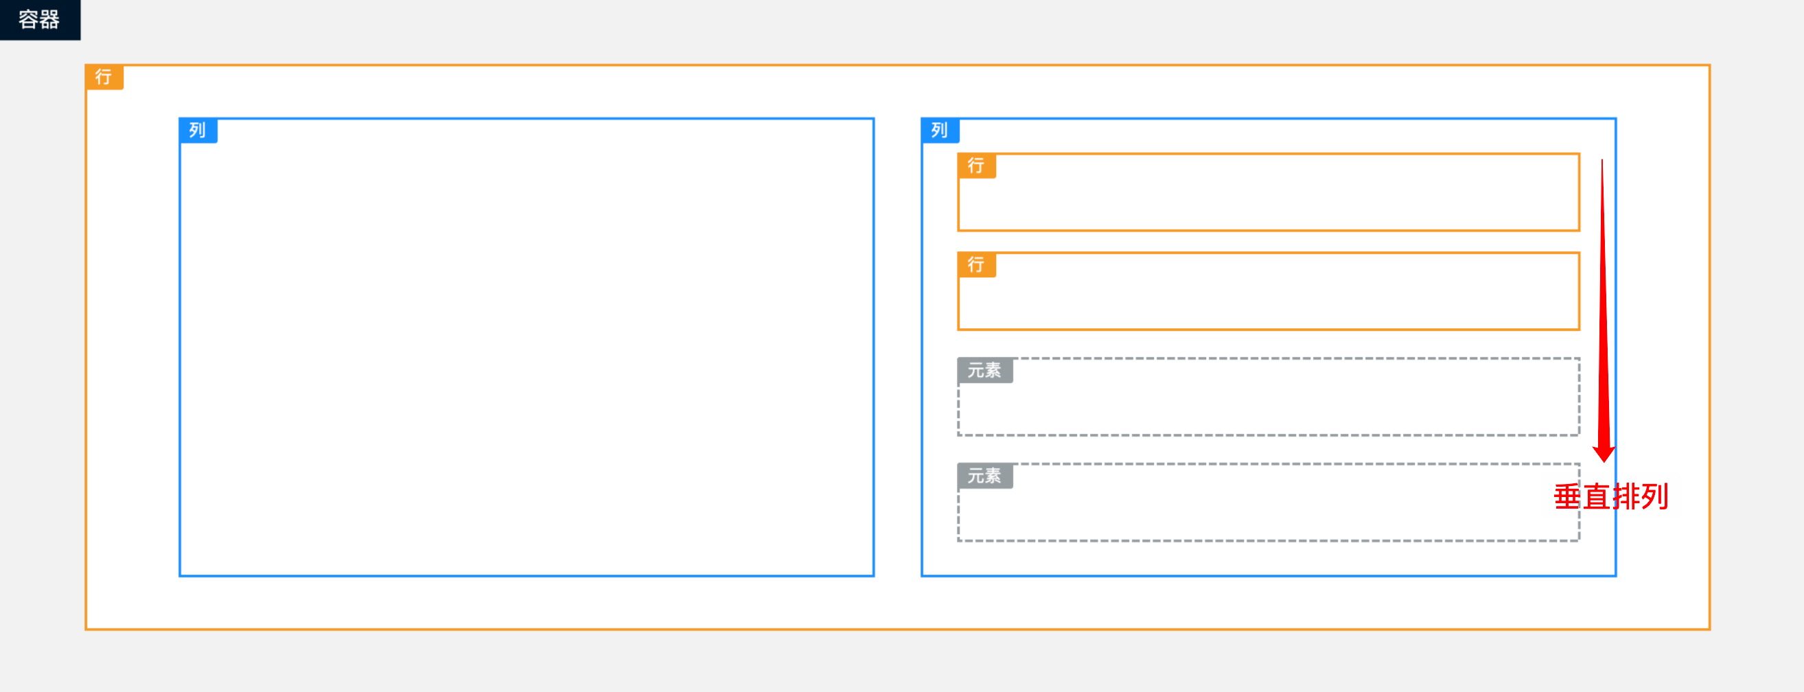The width and height of the screenshot is (1804, 692).
Task: Click the lower gray 元素 tag
Action: [984, 476]
